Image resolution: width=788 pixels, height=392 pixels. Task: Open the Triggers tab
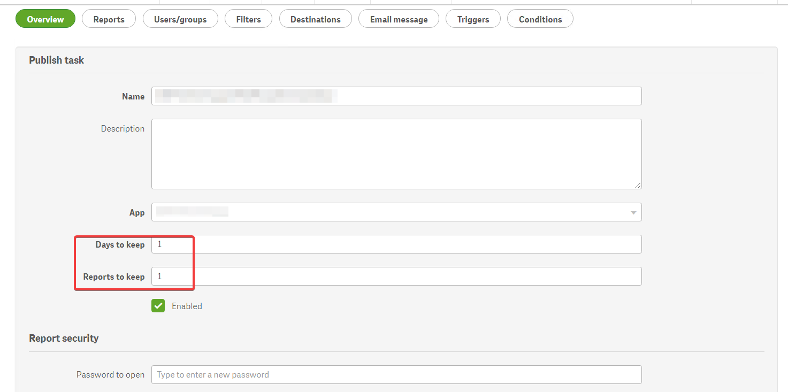coord(473,19)
